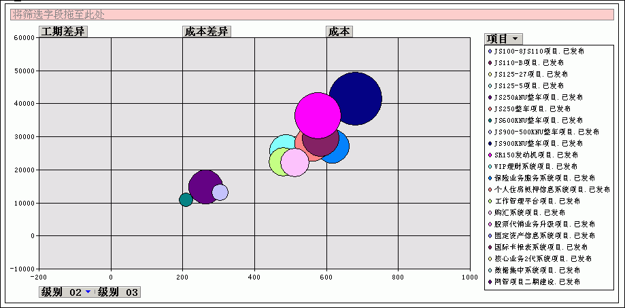This screenshot has height=308, width=625.
Task: Select the light green bubble
Action: [x=276, y=163]
